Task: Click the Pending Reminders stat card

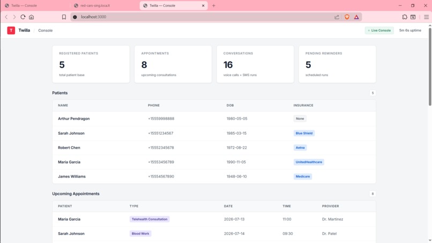Action: click(337, 64)
